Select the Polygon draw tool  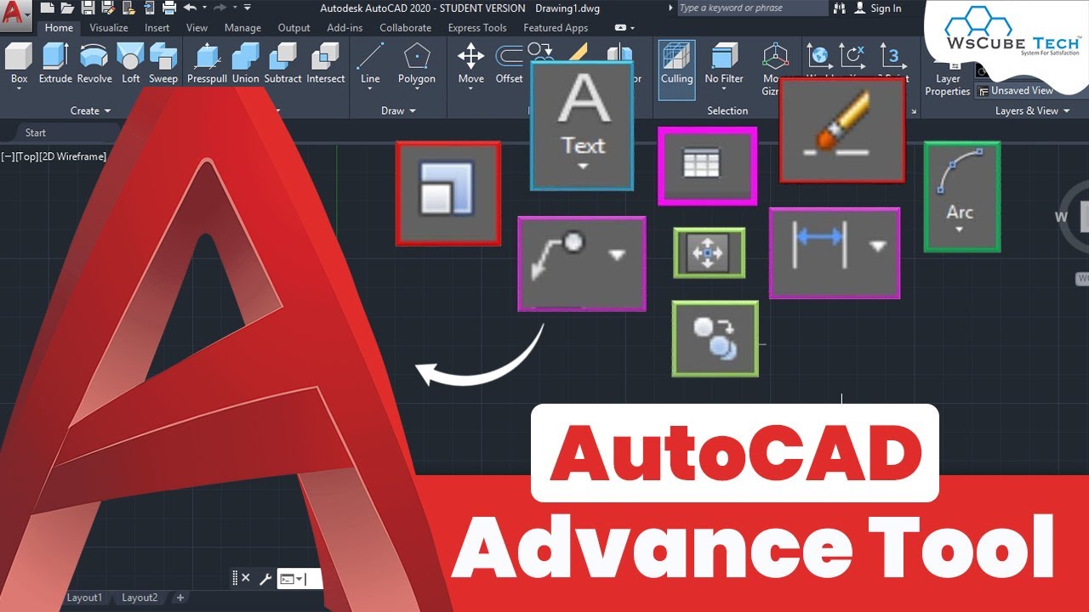pyautogui.click(x=416, y=63)
